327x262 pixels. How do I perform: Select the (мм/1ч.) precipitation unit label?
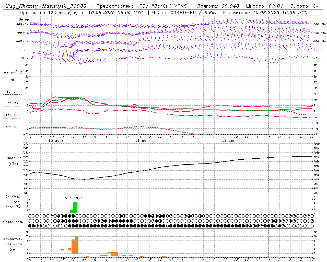pos(13,206)
